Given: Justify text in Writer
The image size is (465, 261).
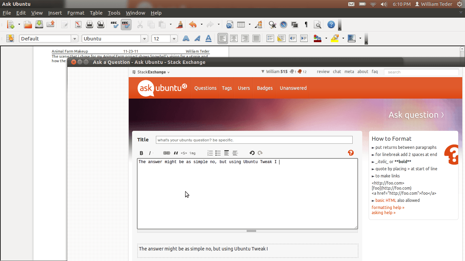Looking at the screenshot, I should (256, 38).
